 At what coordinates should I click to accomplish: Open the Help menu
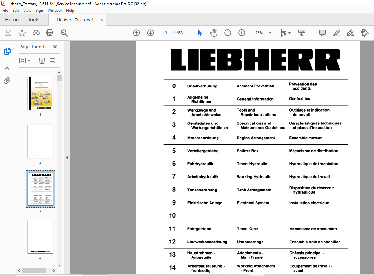[70, 11]
